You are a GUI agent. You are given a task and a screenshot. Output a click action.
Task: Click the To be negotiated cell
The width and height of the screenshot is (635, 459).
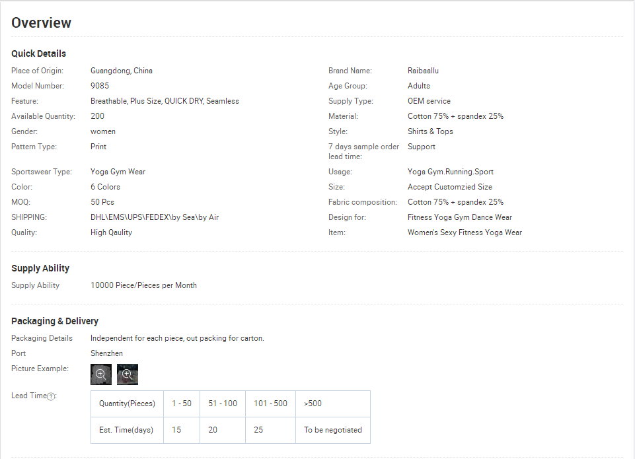tap(333, 430)
